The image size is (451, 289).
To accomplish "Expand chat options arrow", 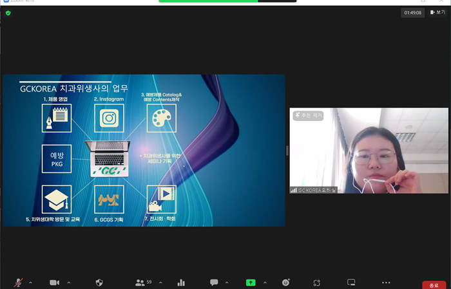I will click(x=227, y=283).
